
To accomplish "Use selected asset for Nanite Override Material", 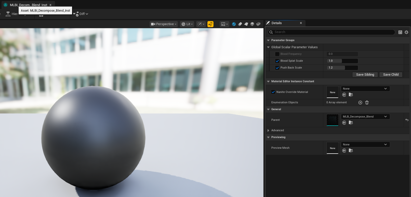I will 344,95.
